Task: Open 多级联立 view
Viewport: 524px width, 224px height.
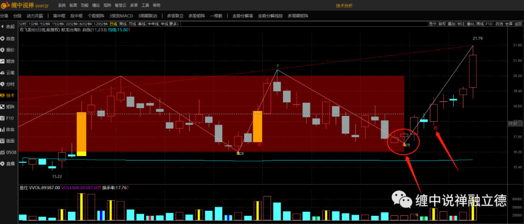Action: click(x=176, y=16)
